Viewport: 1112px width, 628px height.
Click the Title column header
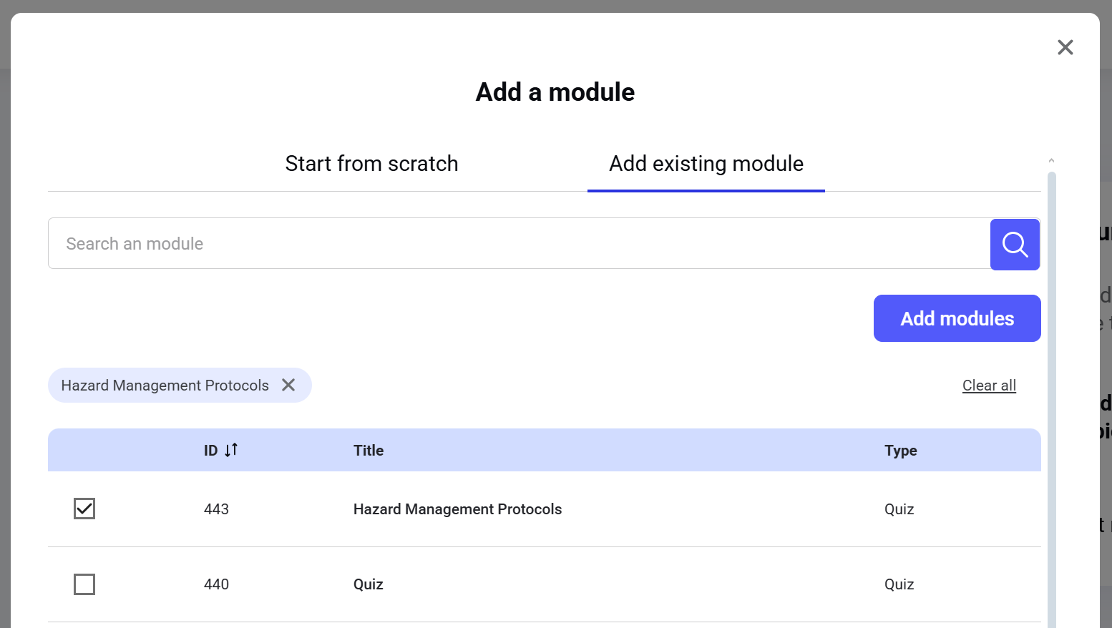[x=369, y=451]
